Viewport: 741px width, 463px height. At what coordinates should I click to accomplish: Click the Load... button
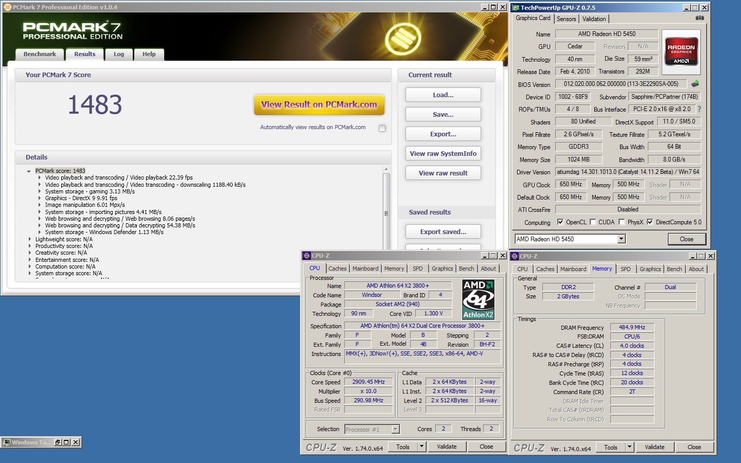[x=443, y=95]
